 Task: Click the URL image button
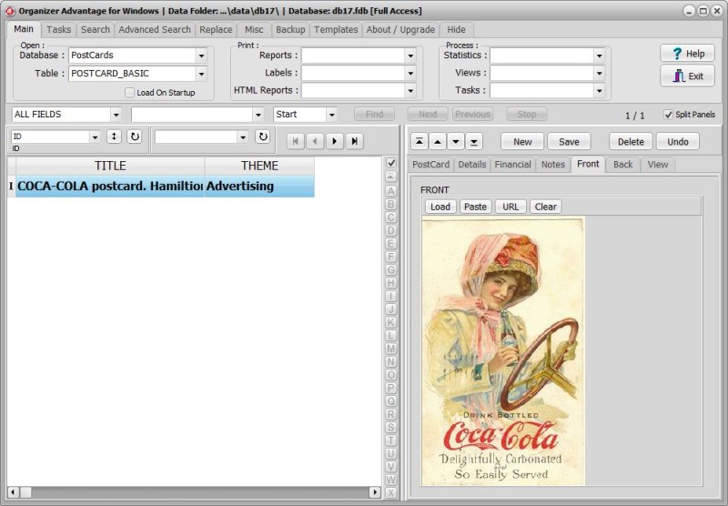pyautogui.click(x=511, y=207)
